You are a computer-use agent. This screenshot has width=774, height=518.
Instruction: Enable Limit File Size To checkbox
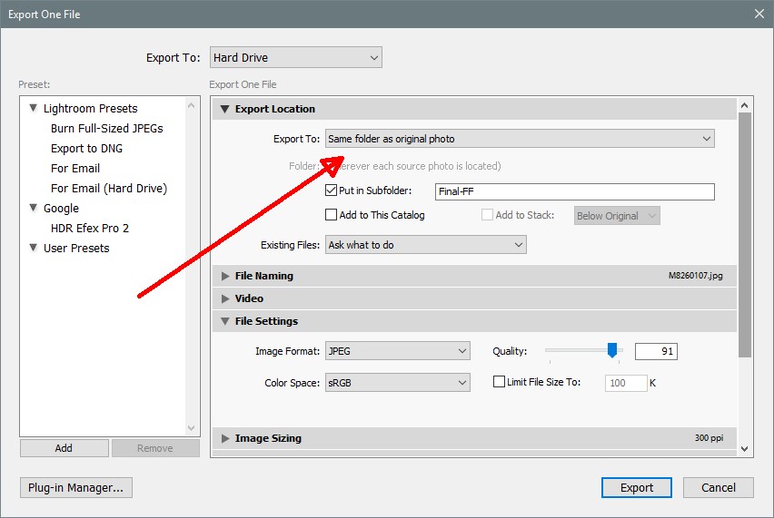pos(499,382)
